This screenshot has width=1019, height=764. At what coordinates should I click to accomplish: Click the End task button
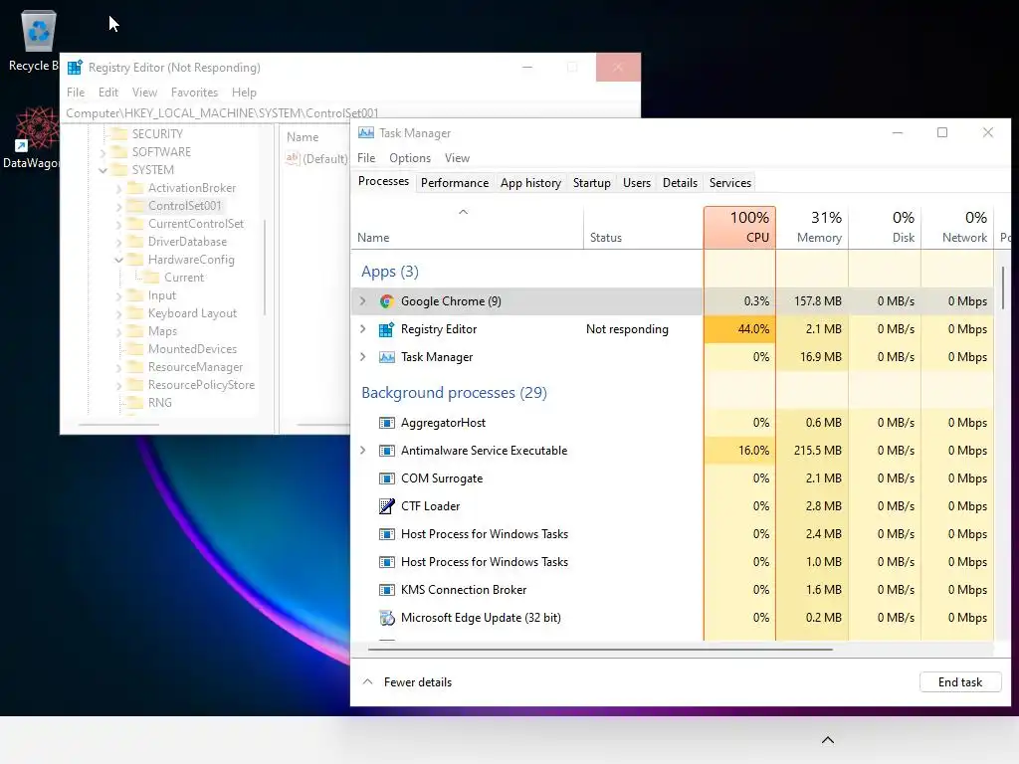pyautogui.click(x=960, y=682)
